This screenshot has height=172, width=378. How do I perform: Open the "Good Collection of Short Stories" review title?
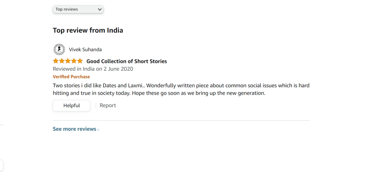[x=126, y=61]
